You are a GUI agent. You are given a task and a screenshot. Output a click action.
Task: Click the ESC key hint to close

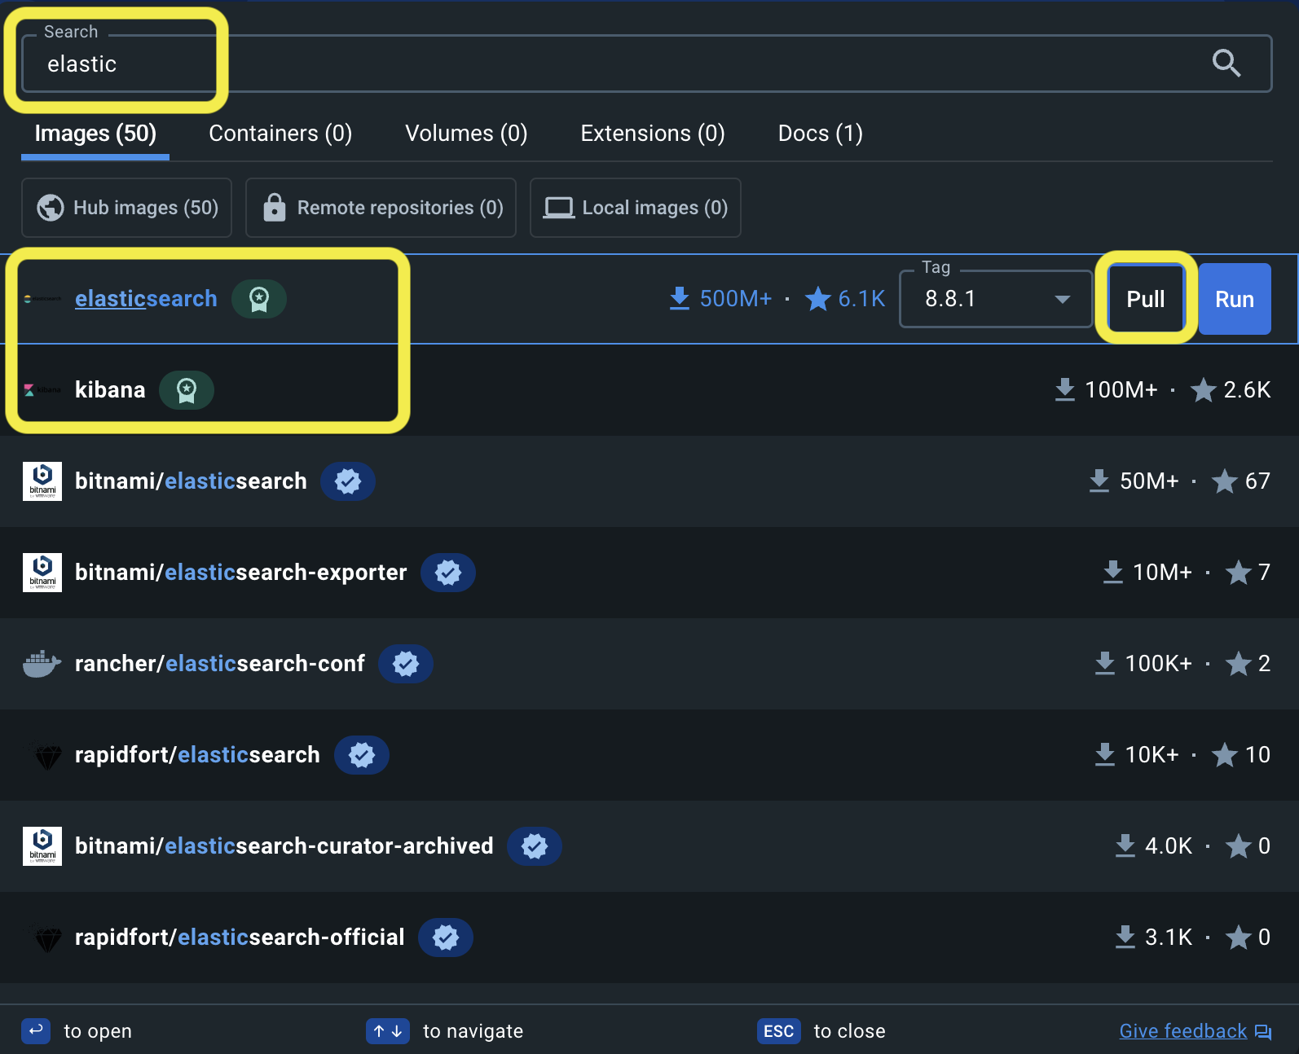[x=778, y=1031]
